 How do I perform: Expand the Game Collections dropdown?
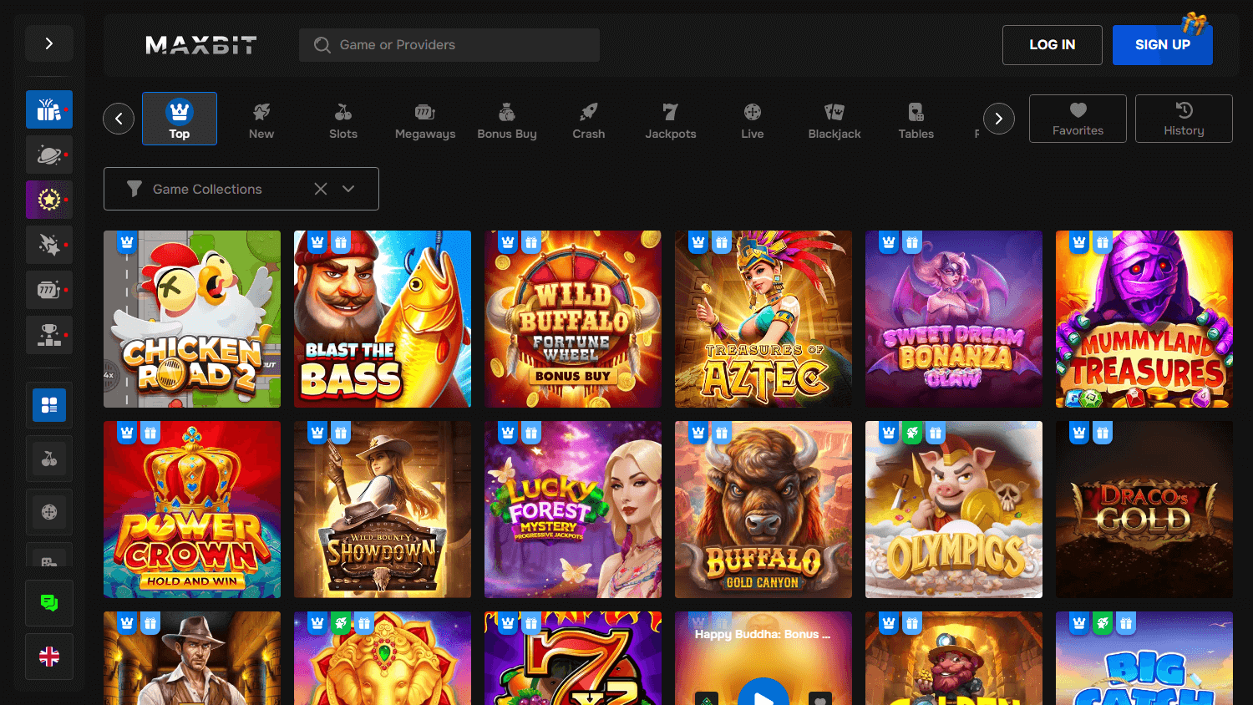tap(350, 189)
